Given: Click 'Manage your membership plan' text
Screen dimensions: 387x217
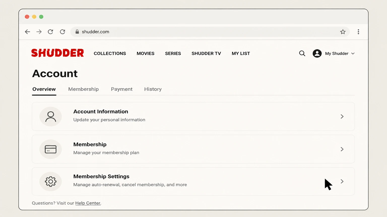Looking at the screenshot, I should [106, 153].
